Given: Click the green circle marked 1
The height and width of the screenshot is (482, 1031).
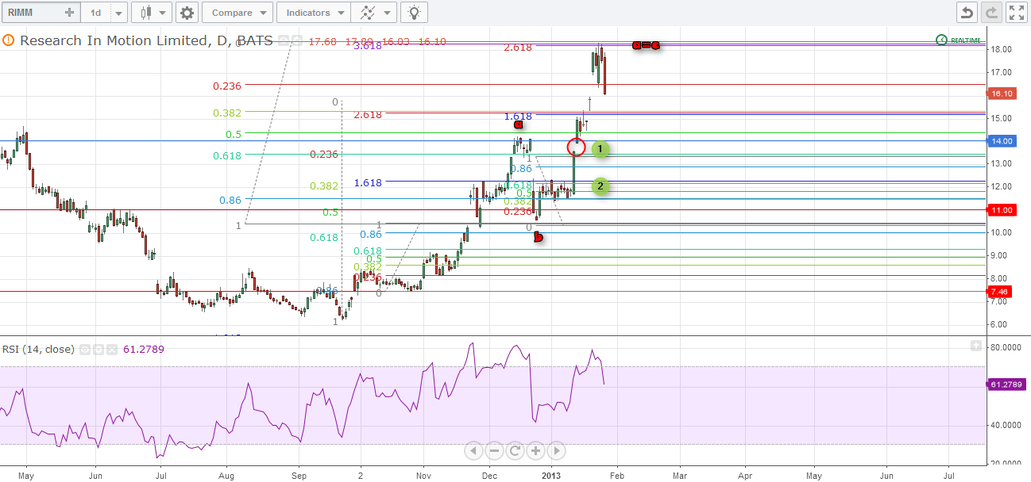Looking at the screenshot, I should pyautogui.click(x=601, y=148).
